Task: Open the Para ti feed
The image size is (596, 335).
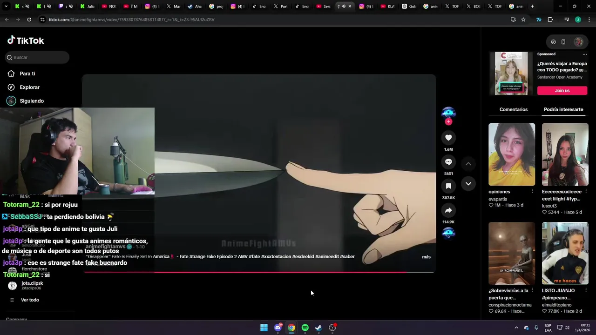Action: [27, 74]
